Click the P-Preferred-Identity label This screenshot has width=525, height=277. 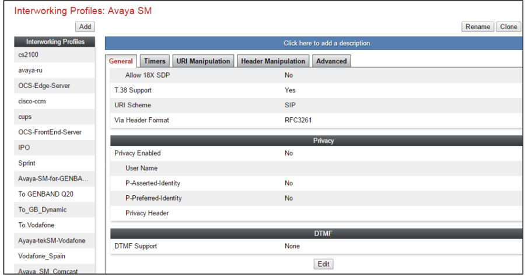coord(153,198)
